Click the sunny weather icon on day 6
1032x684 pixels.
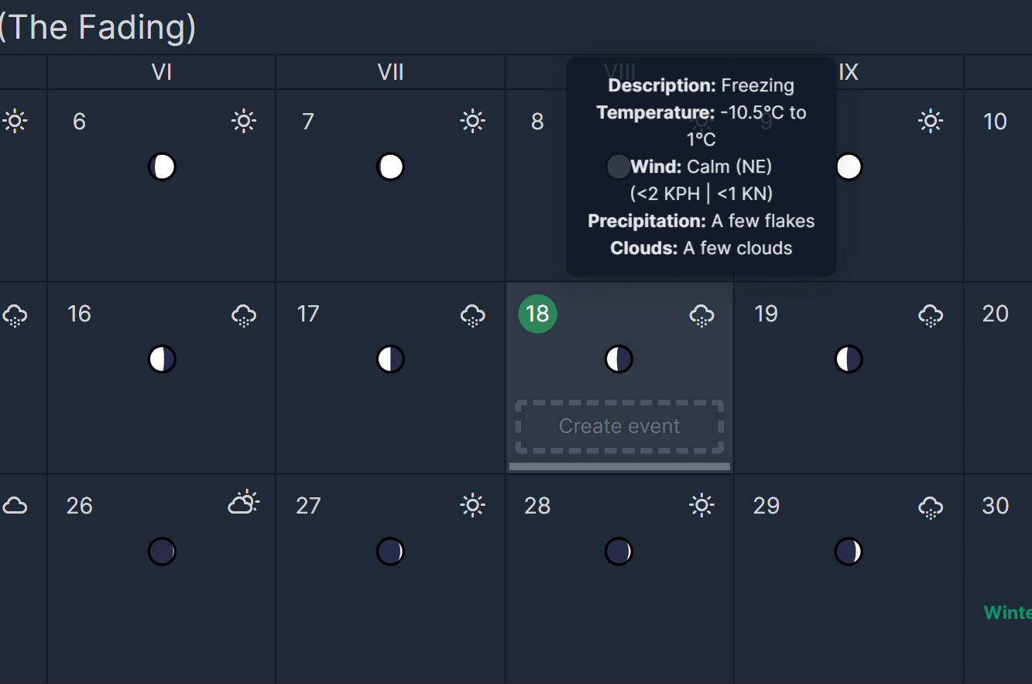point(243,121)
